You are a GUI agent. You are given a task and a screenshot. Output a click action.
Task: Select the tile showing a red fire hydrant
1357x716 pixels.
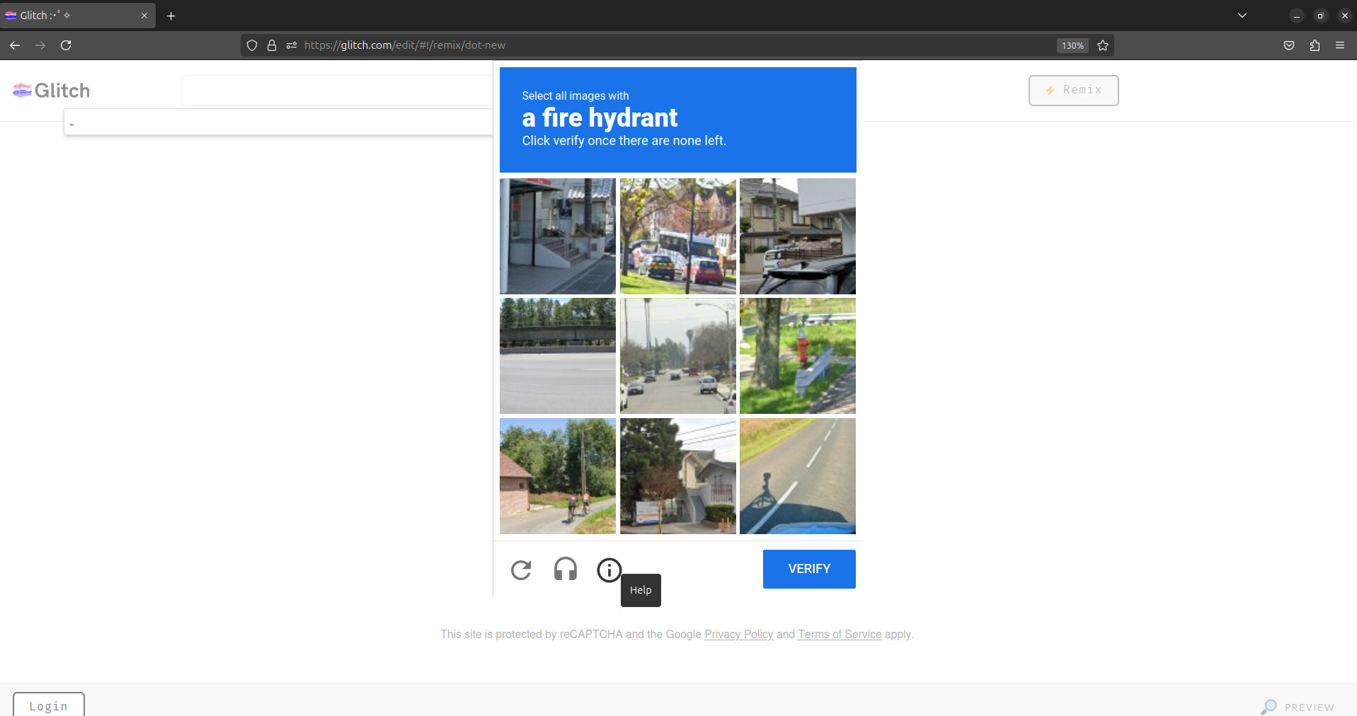pos(798,356)
